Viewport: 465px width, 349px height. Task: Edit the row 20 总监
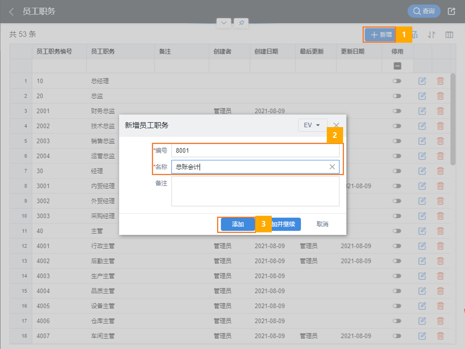[422, 96]
